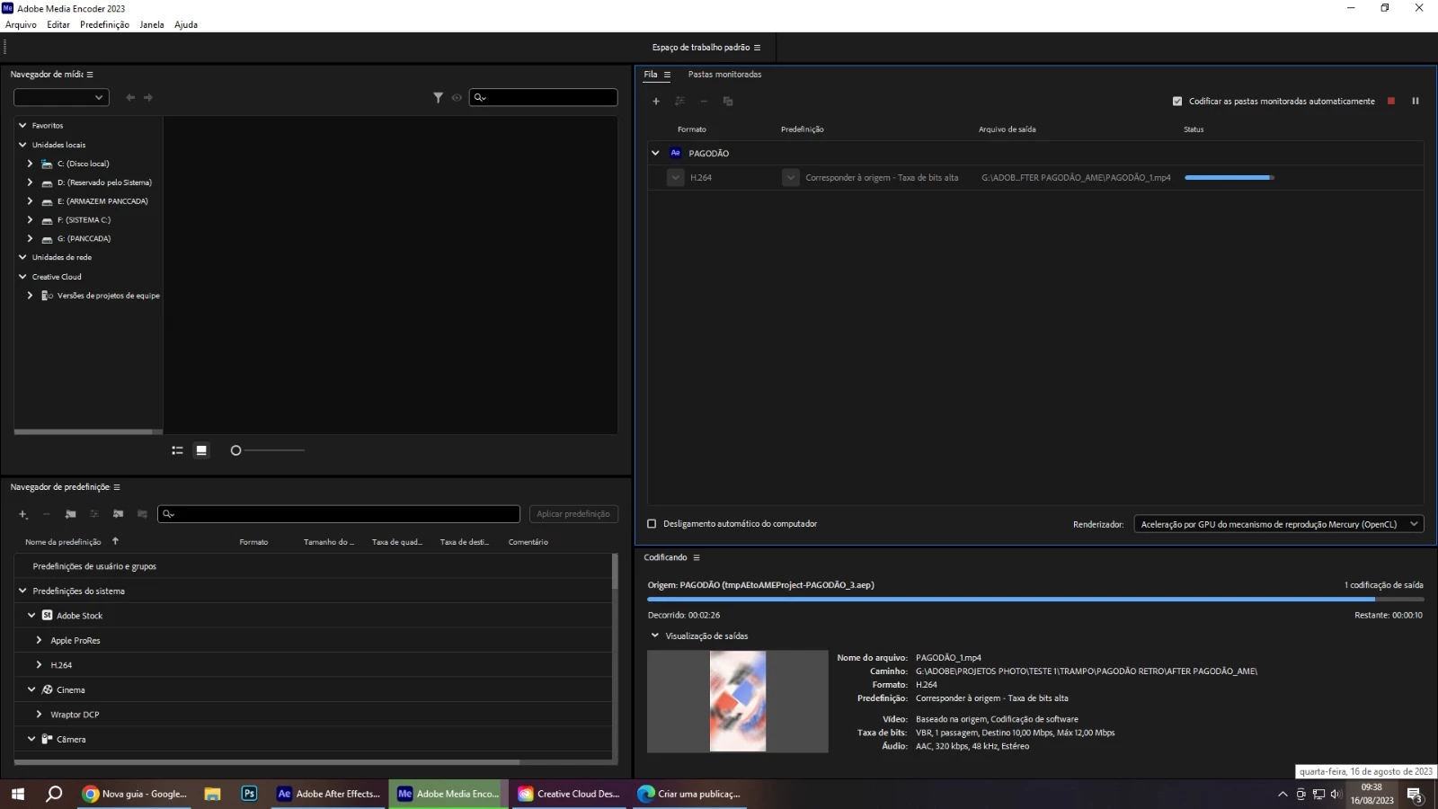Open the Fila panel menu icon
This screenshot has height=809, width=1438.
(667, 75)
